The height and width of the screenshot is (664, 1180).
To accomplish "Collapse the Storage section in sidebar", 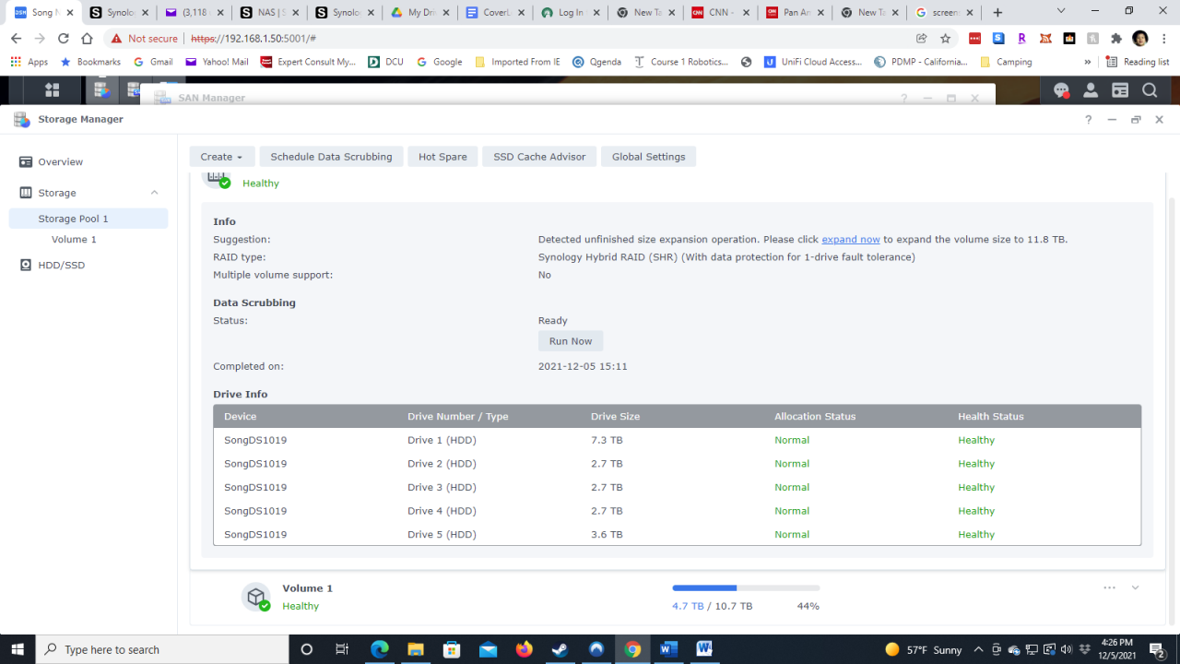I will click(154, 193).
